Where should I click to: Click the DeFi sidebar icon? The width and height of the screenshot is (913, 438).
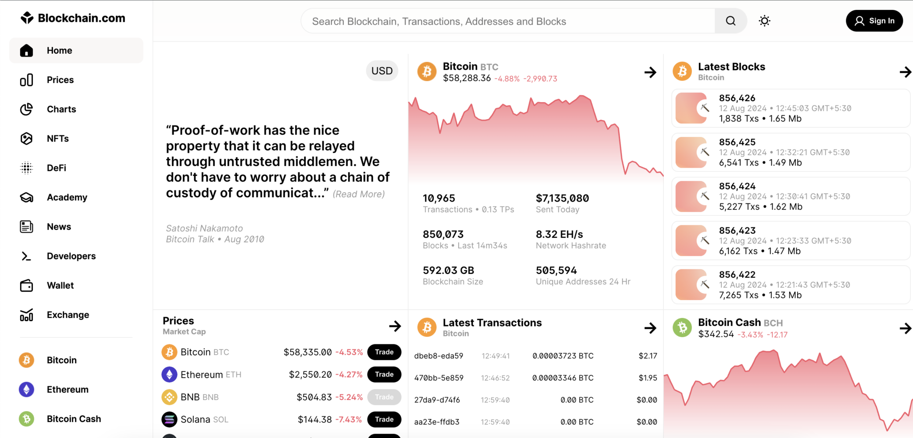tap(27, 168)
